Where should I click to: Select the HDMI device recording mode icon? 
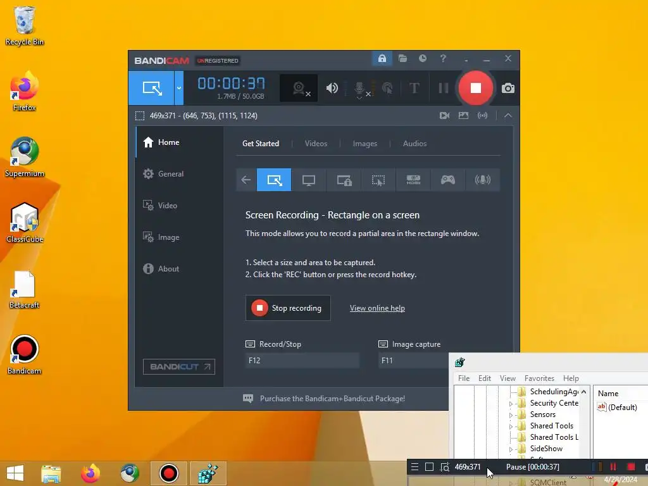pos(413,180)
